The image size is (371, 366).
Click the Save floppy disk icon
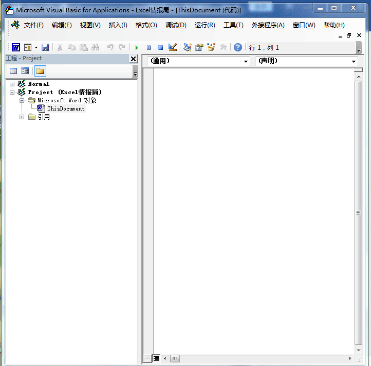click(45, 47)
